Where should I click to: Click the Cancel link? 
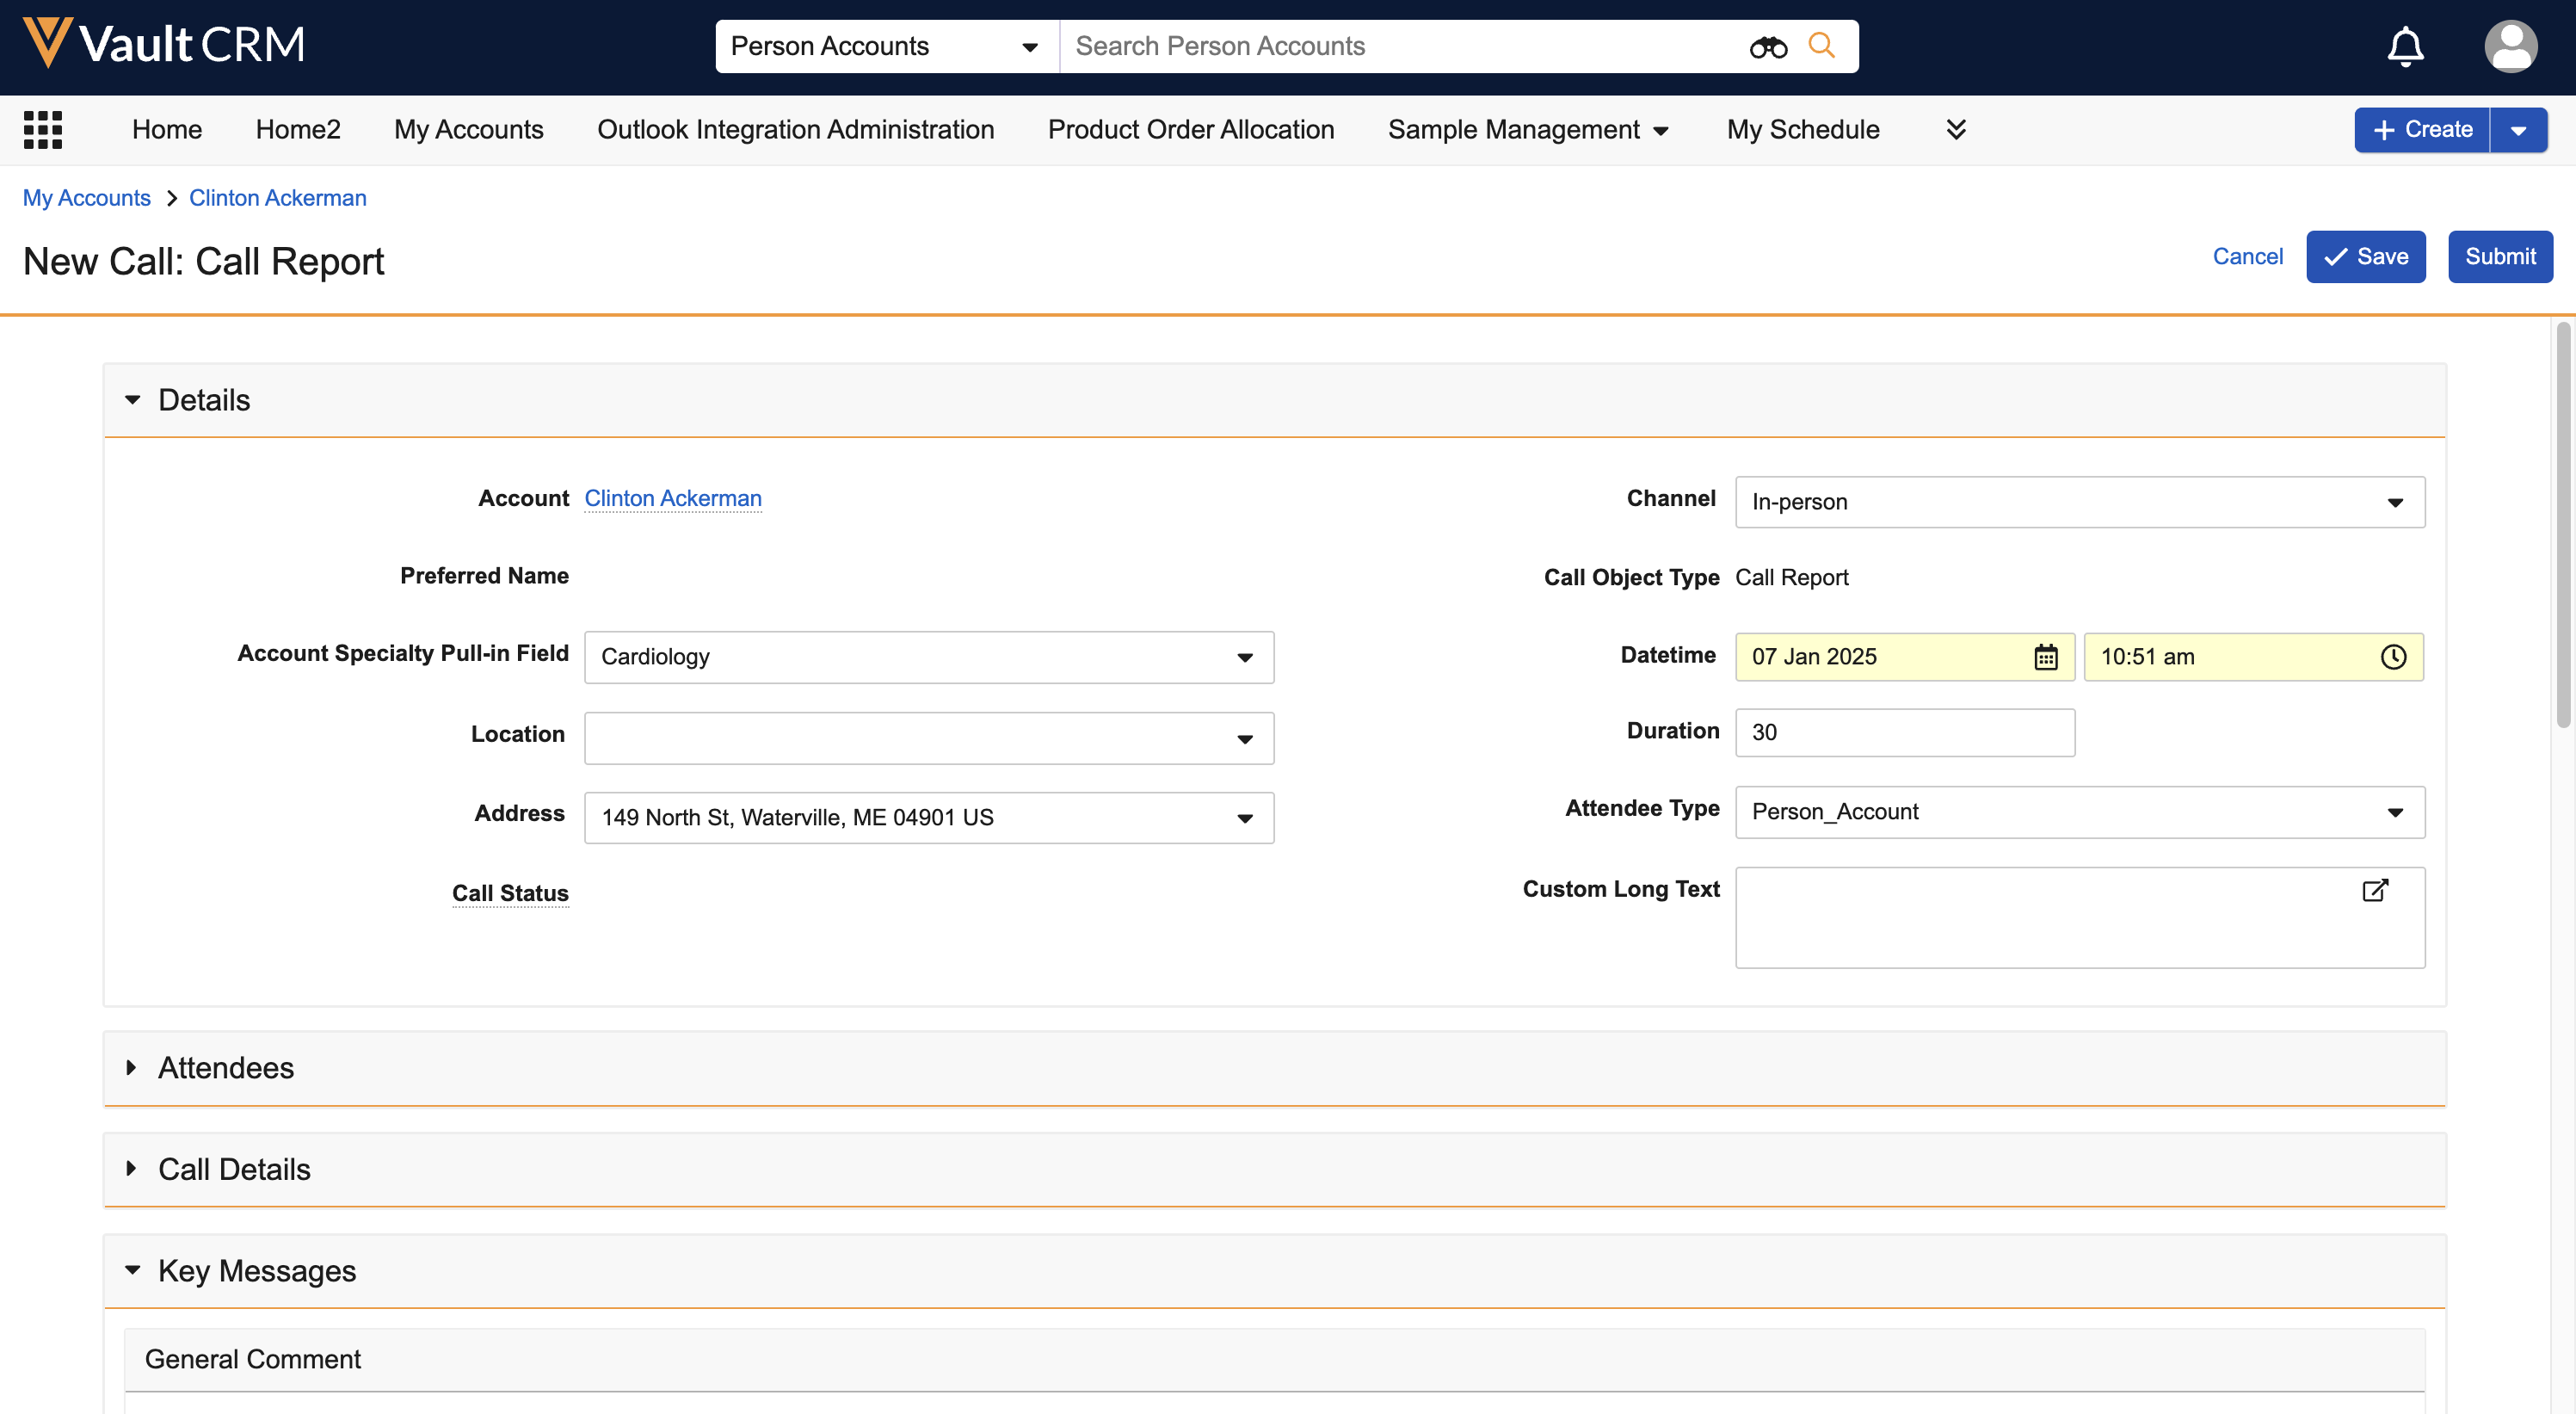[2247, 257]
